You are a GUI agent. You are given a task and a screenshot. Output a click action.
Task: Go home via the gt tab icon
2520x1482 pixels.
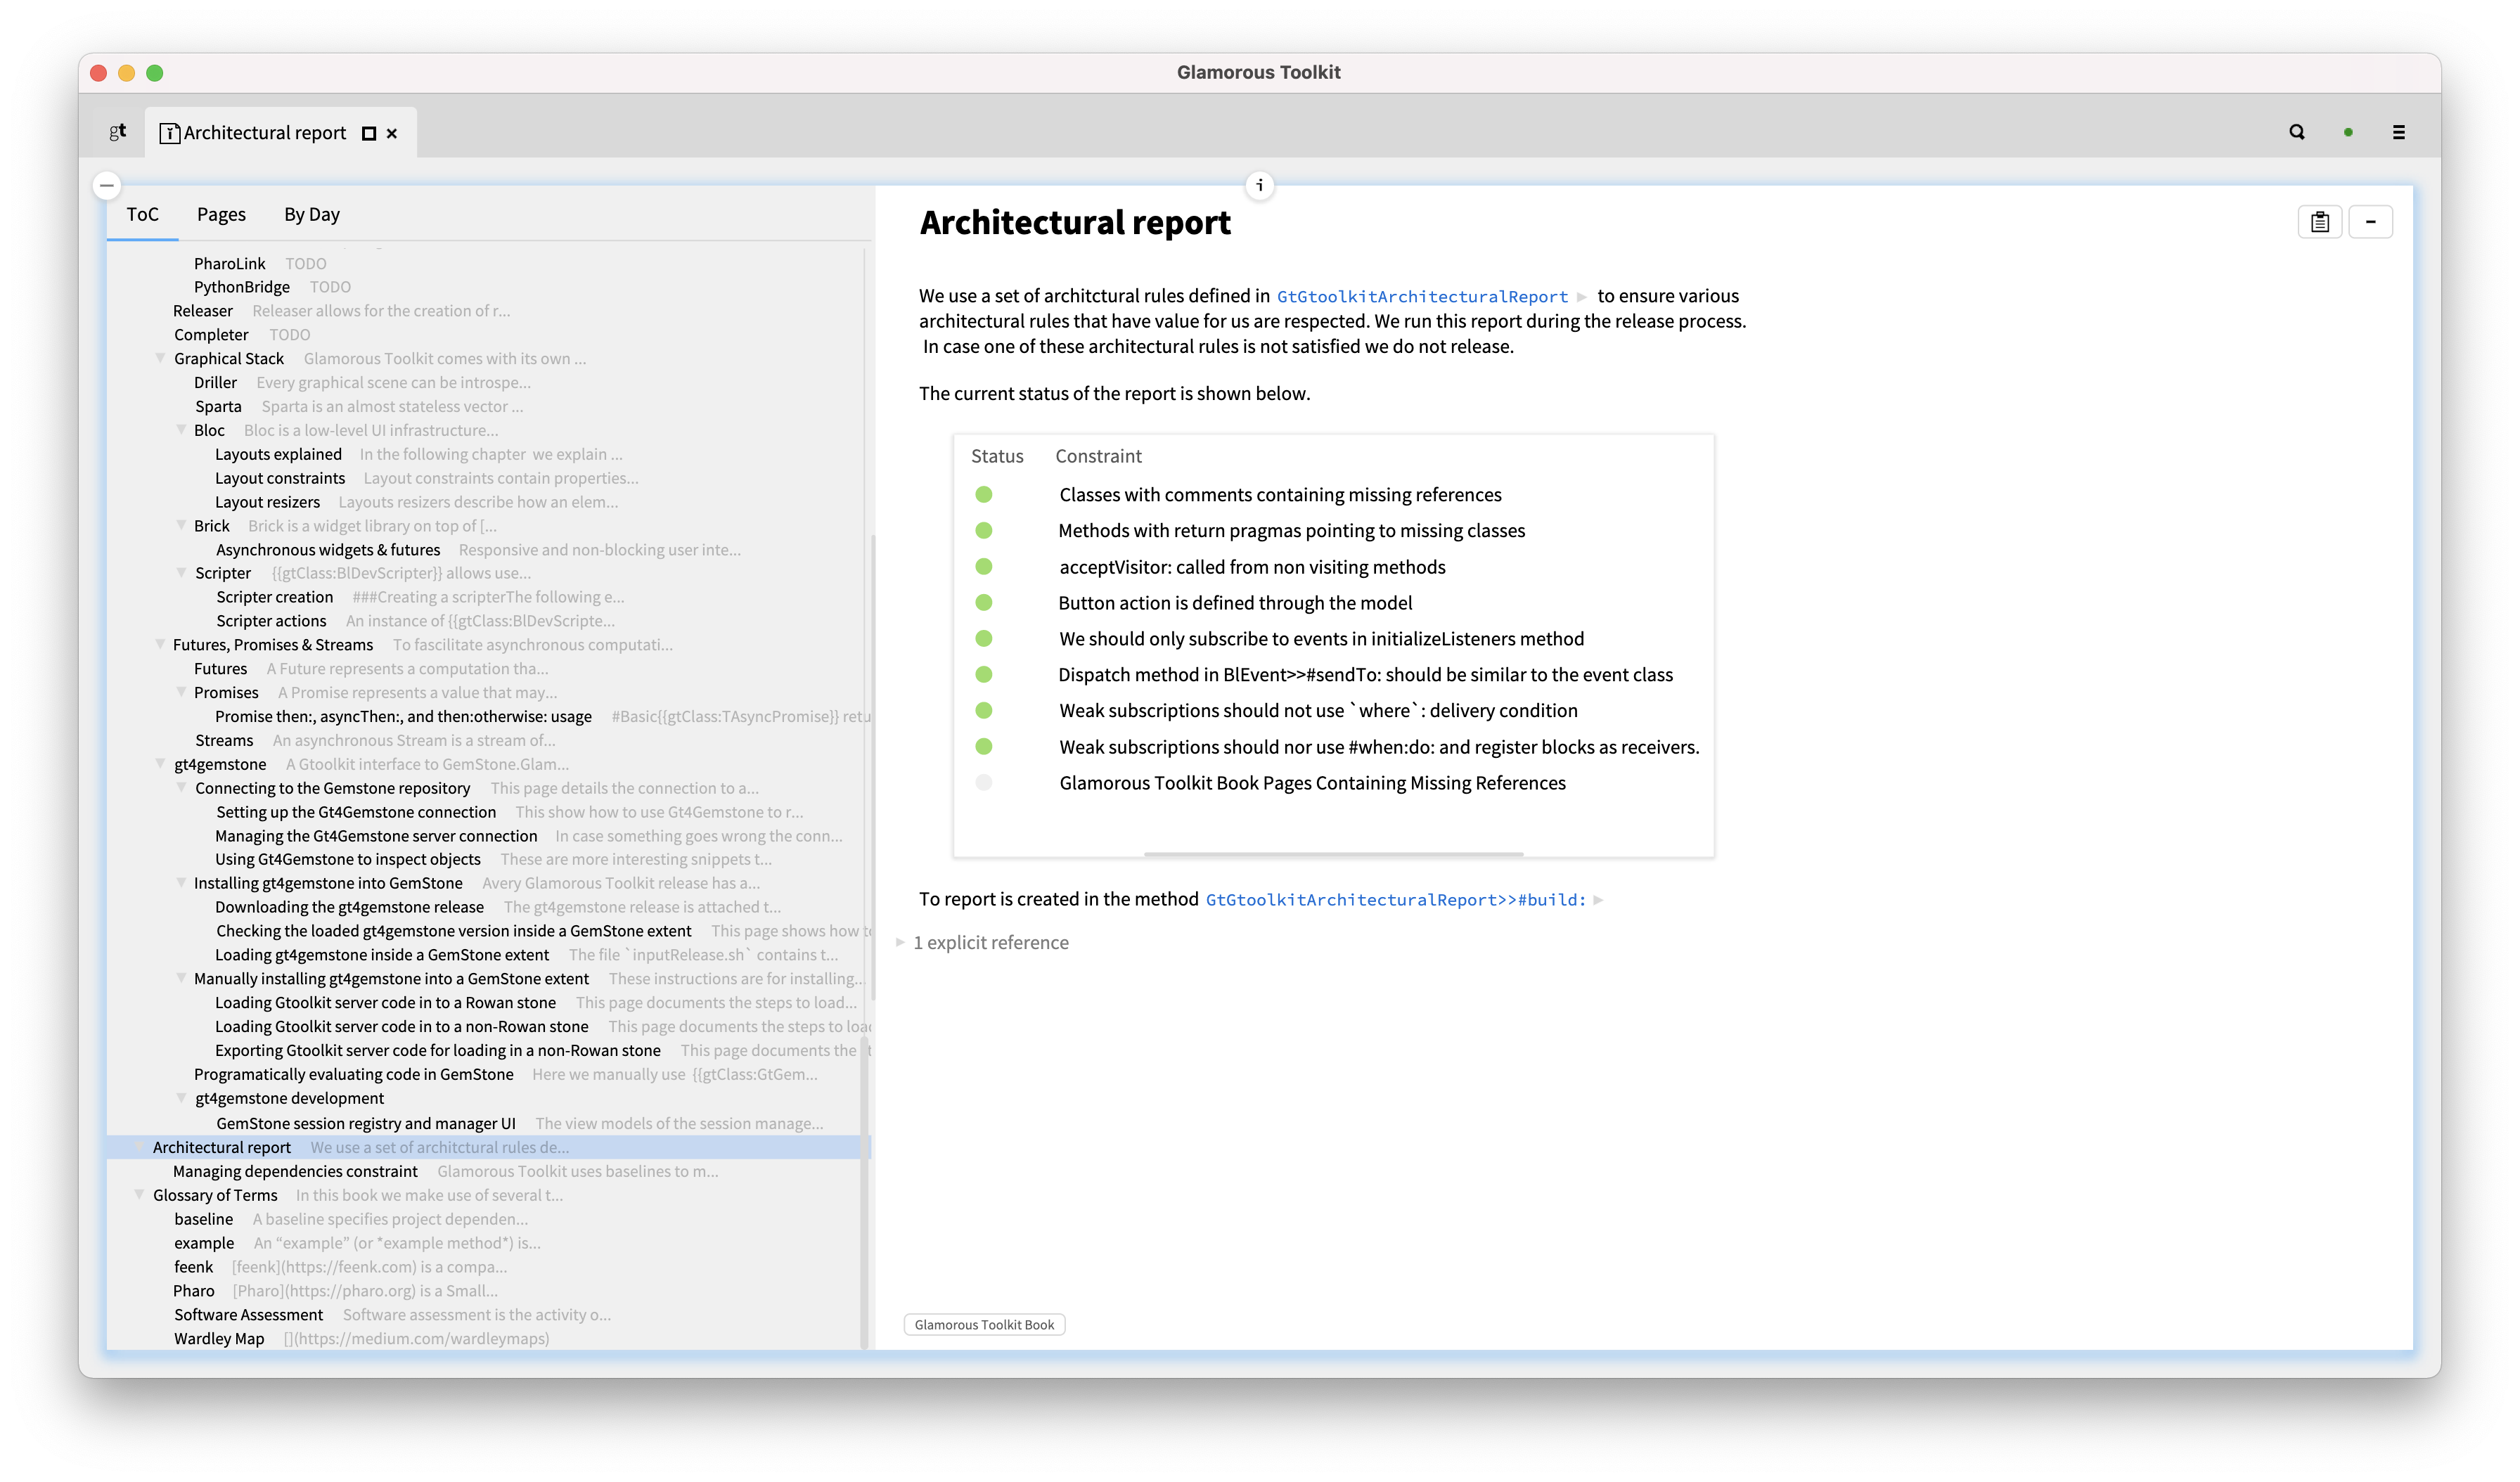[x=117, y=131]
